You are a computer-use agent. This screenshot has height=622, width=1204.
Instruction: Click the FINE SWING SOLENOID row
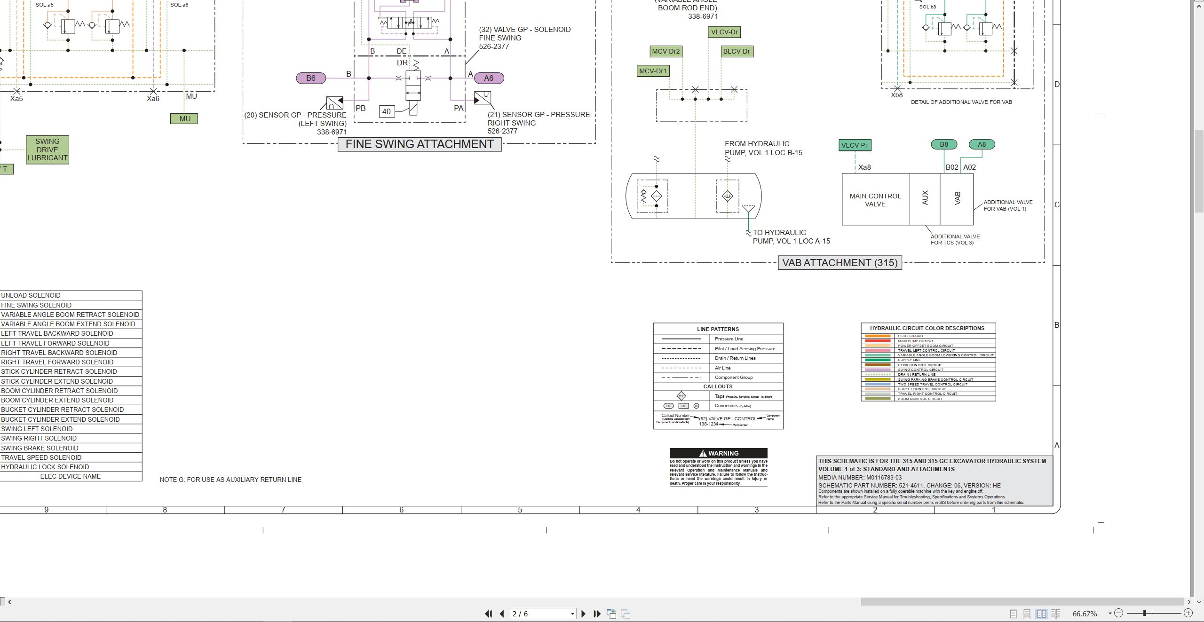pyautogui.click(x=71, y=305)
